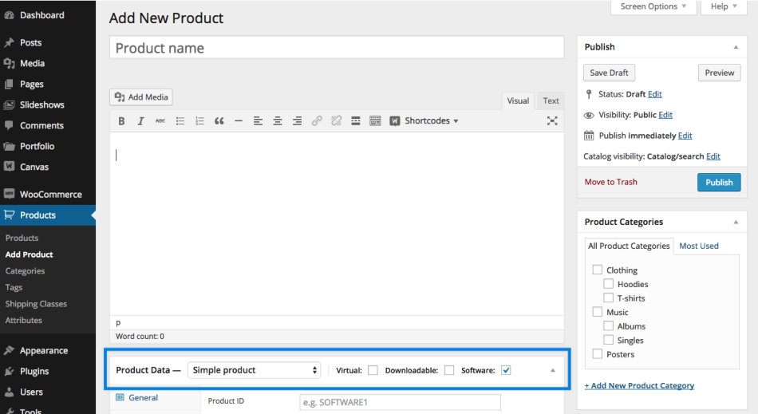Tick the Clothing category checkbox
The image size is (758, 414).
point(597,270)
